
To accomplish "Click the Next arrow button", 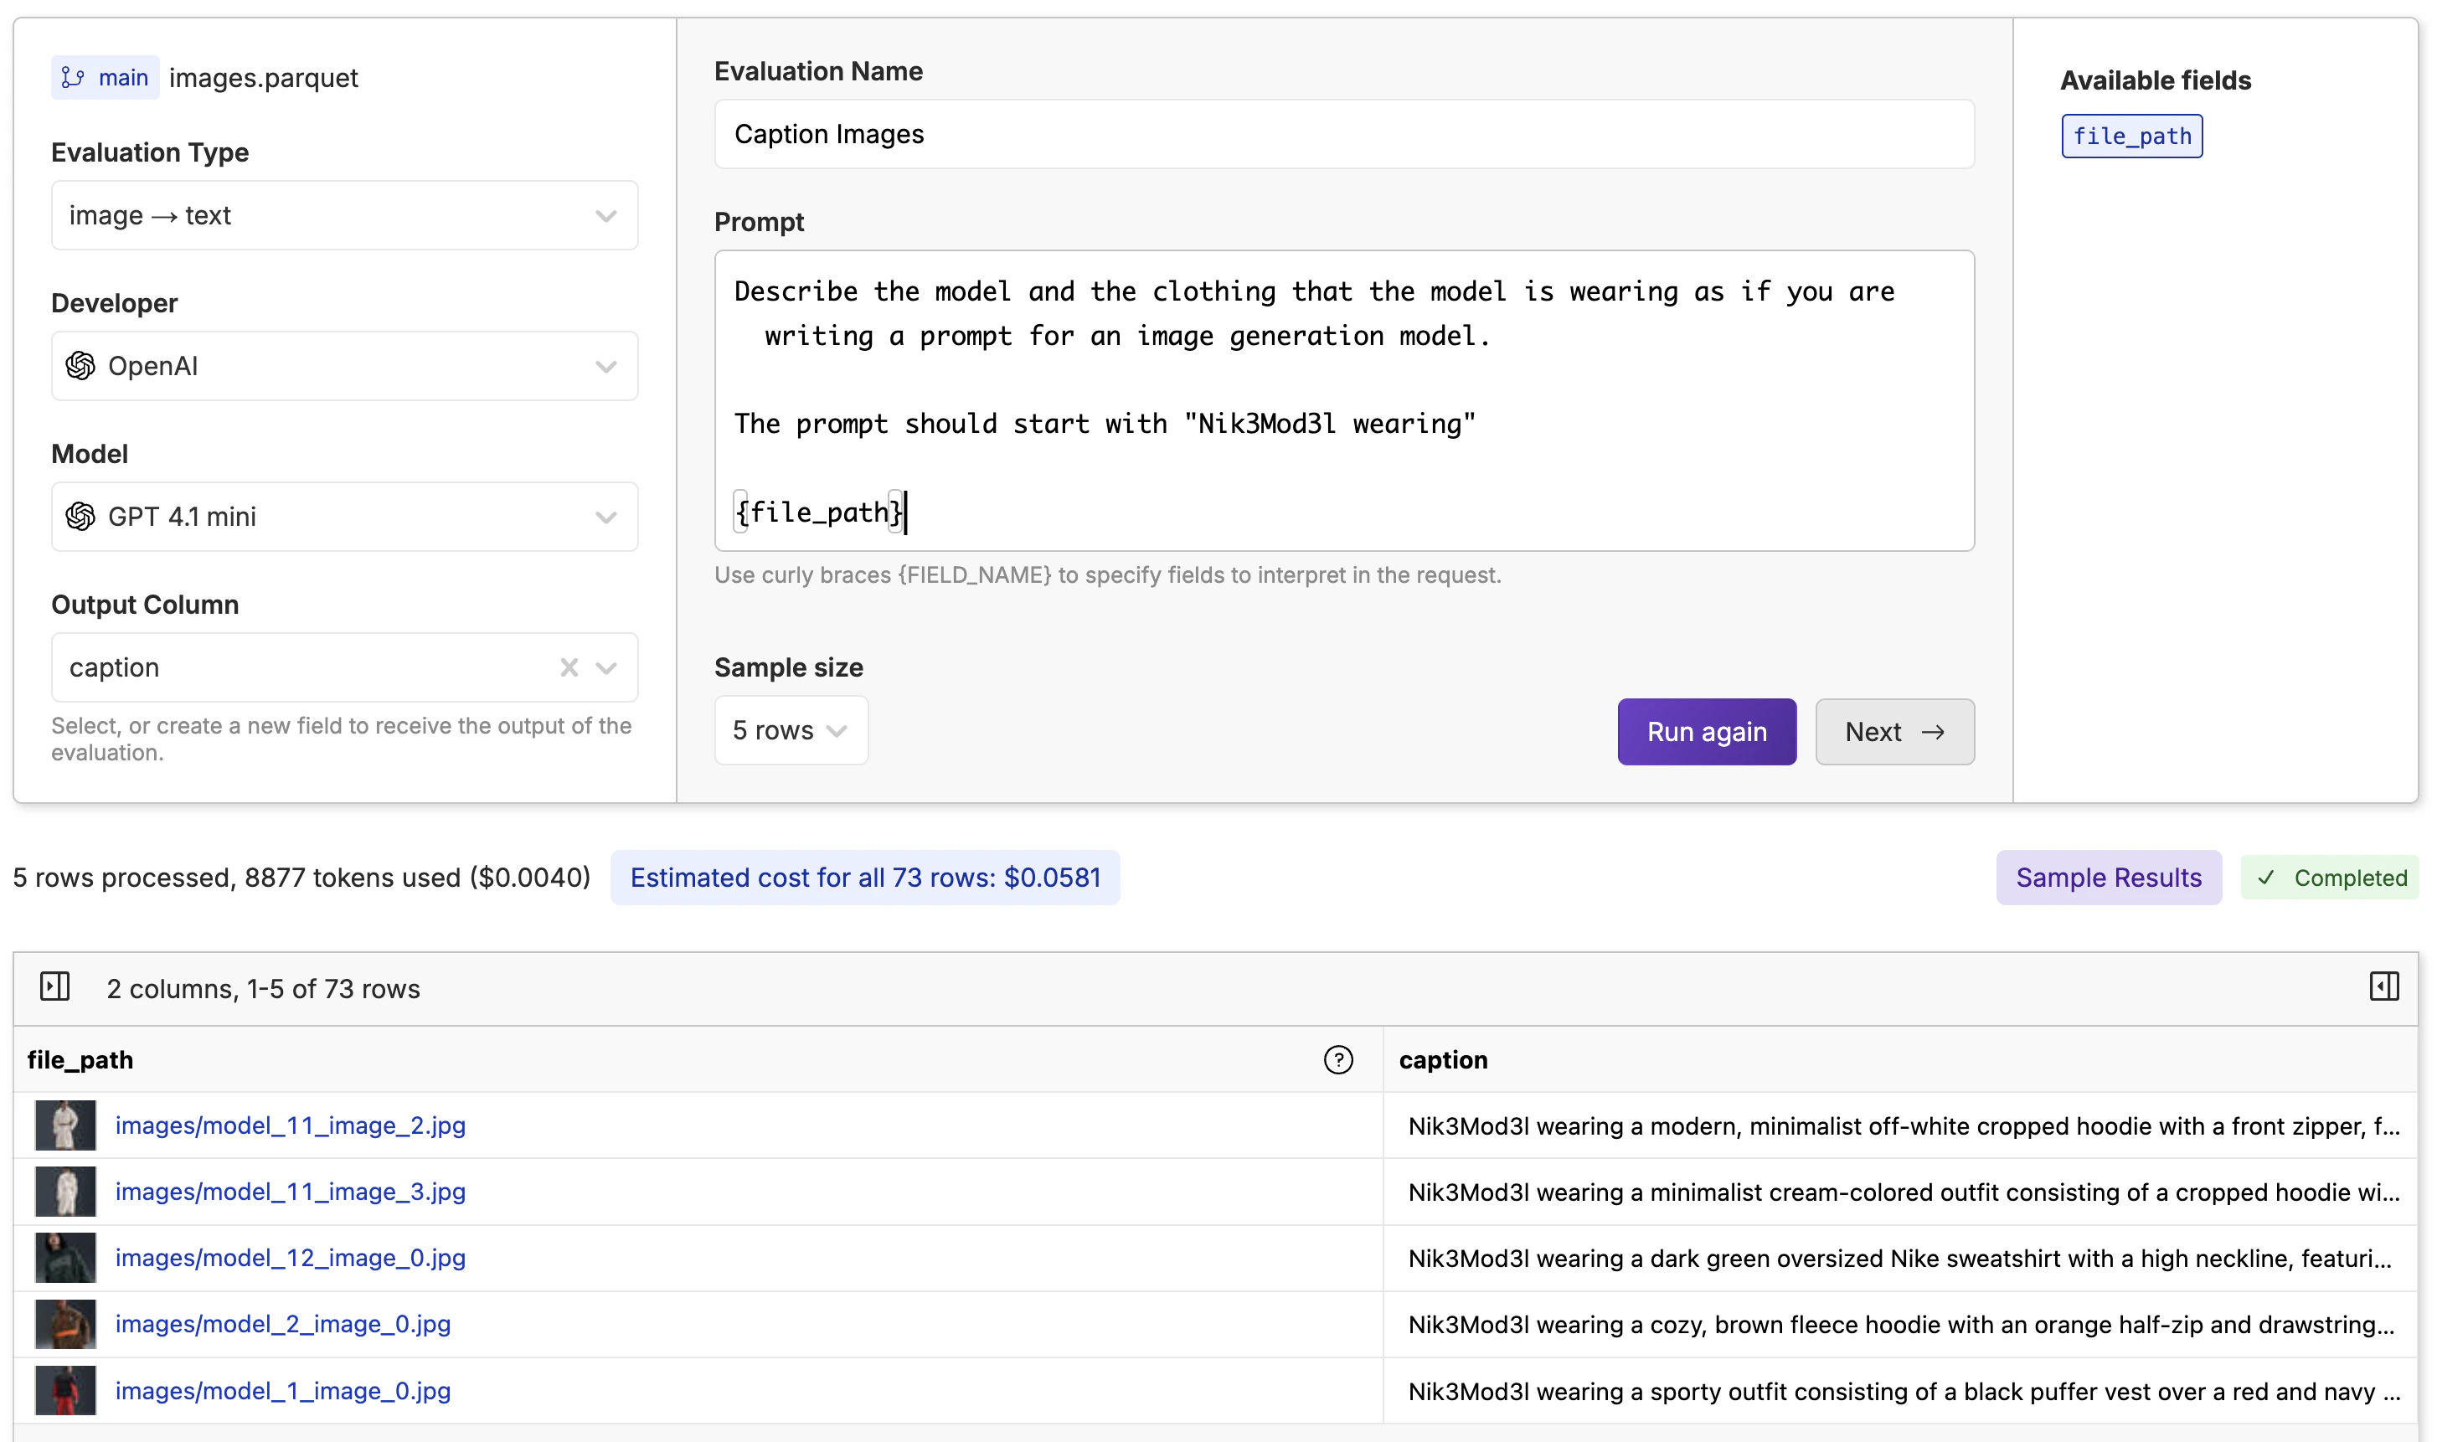I will (1893, 733).
